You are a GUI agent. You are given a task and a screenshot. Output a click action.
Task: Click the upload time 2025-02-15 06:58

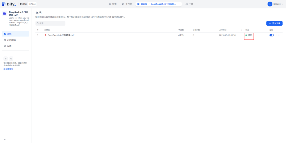[227, 35]
